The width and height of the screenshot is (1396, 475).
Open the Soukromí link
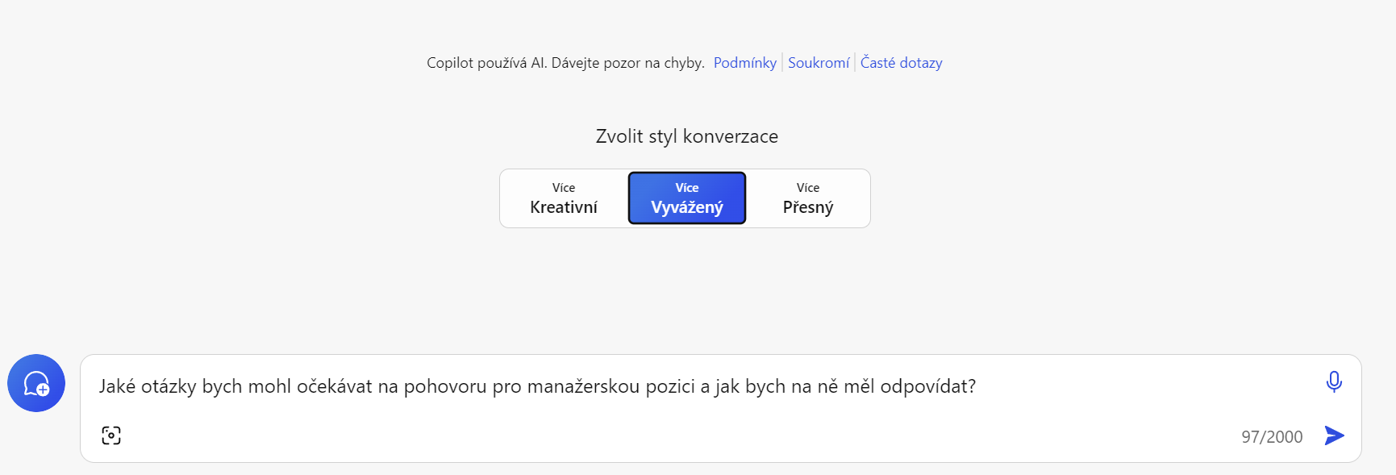click(818, 63)
